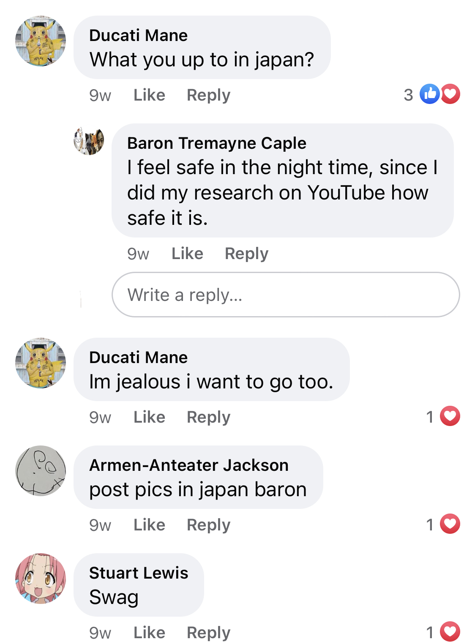Open Armen-Anteater Jackson's name link
Image resolution: width=475 pixels, height=642 pixels.
pos(189,465)
